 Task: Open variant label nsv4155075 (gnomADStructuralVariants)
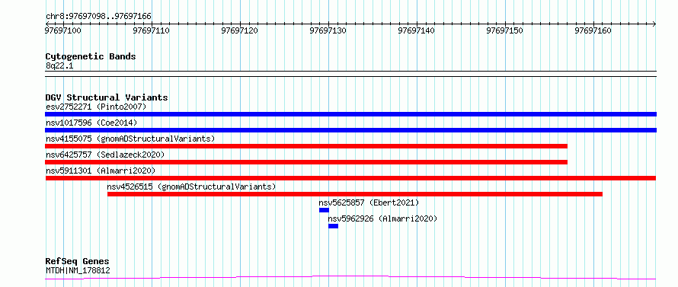(130, 139)
